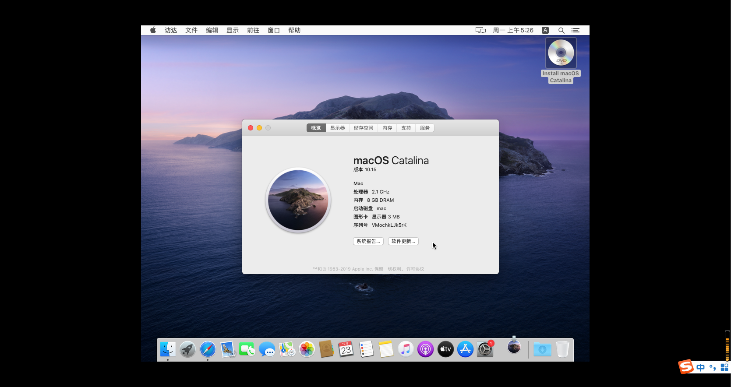Click the screen mirroring display icon

point(480,30)
